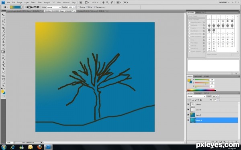Image resolution: width=241 pixels, height=150 pixels.
Task: Click the lock position icon in Layers
Action: (x=198, y=100)
